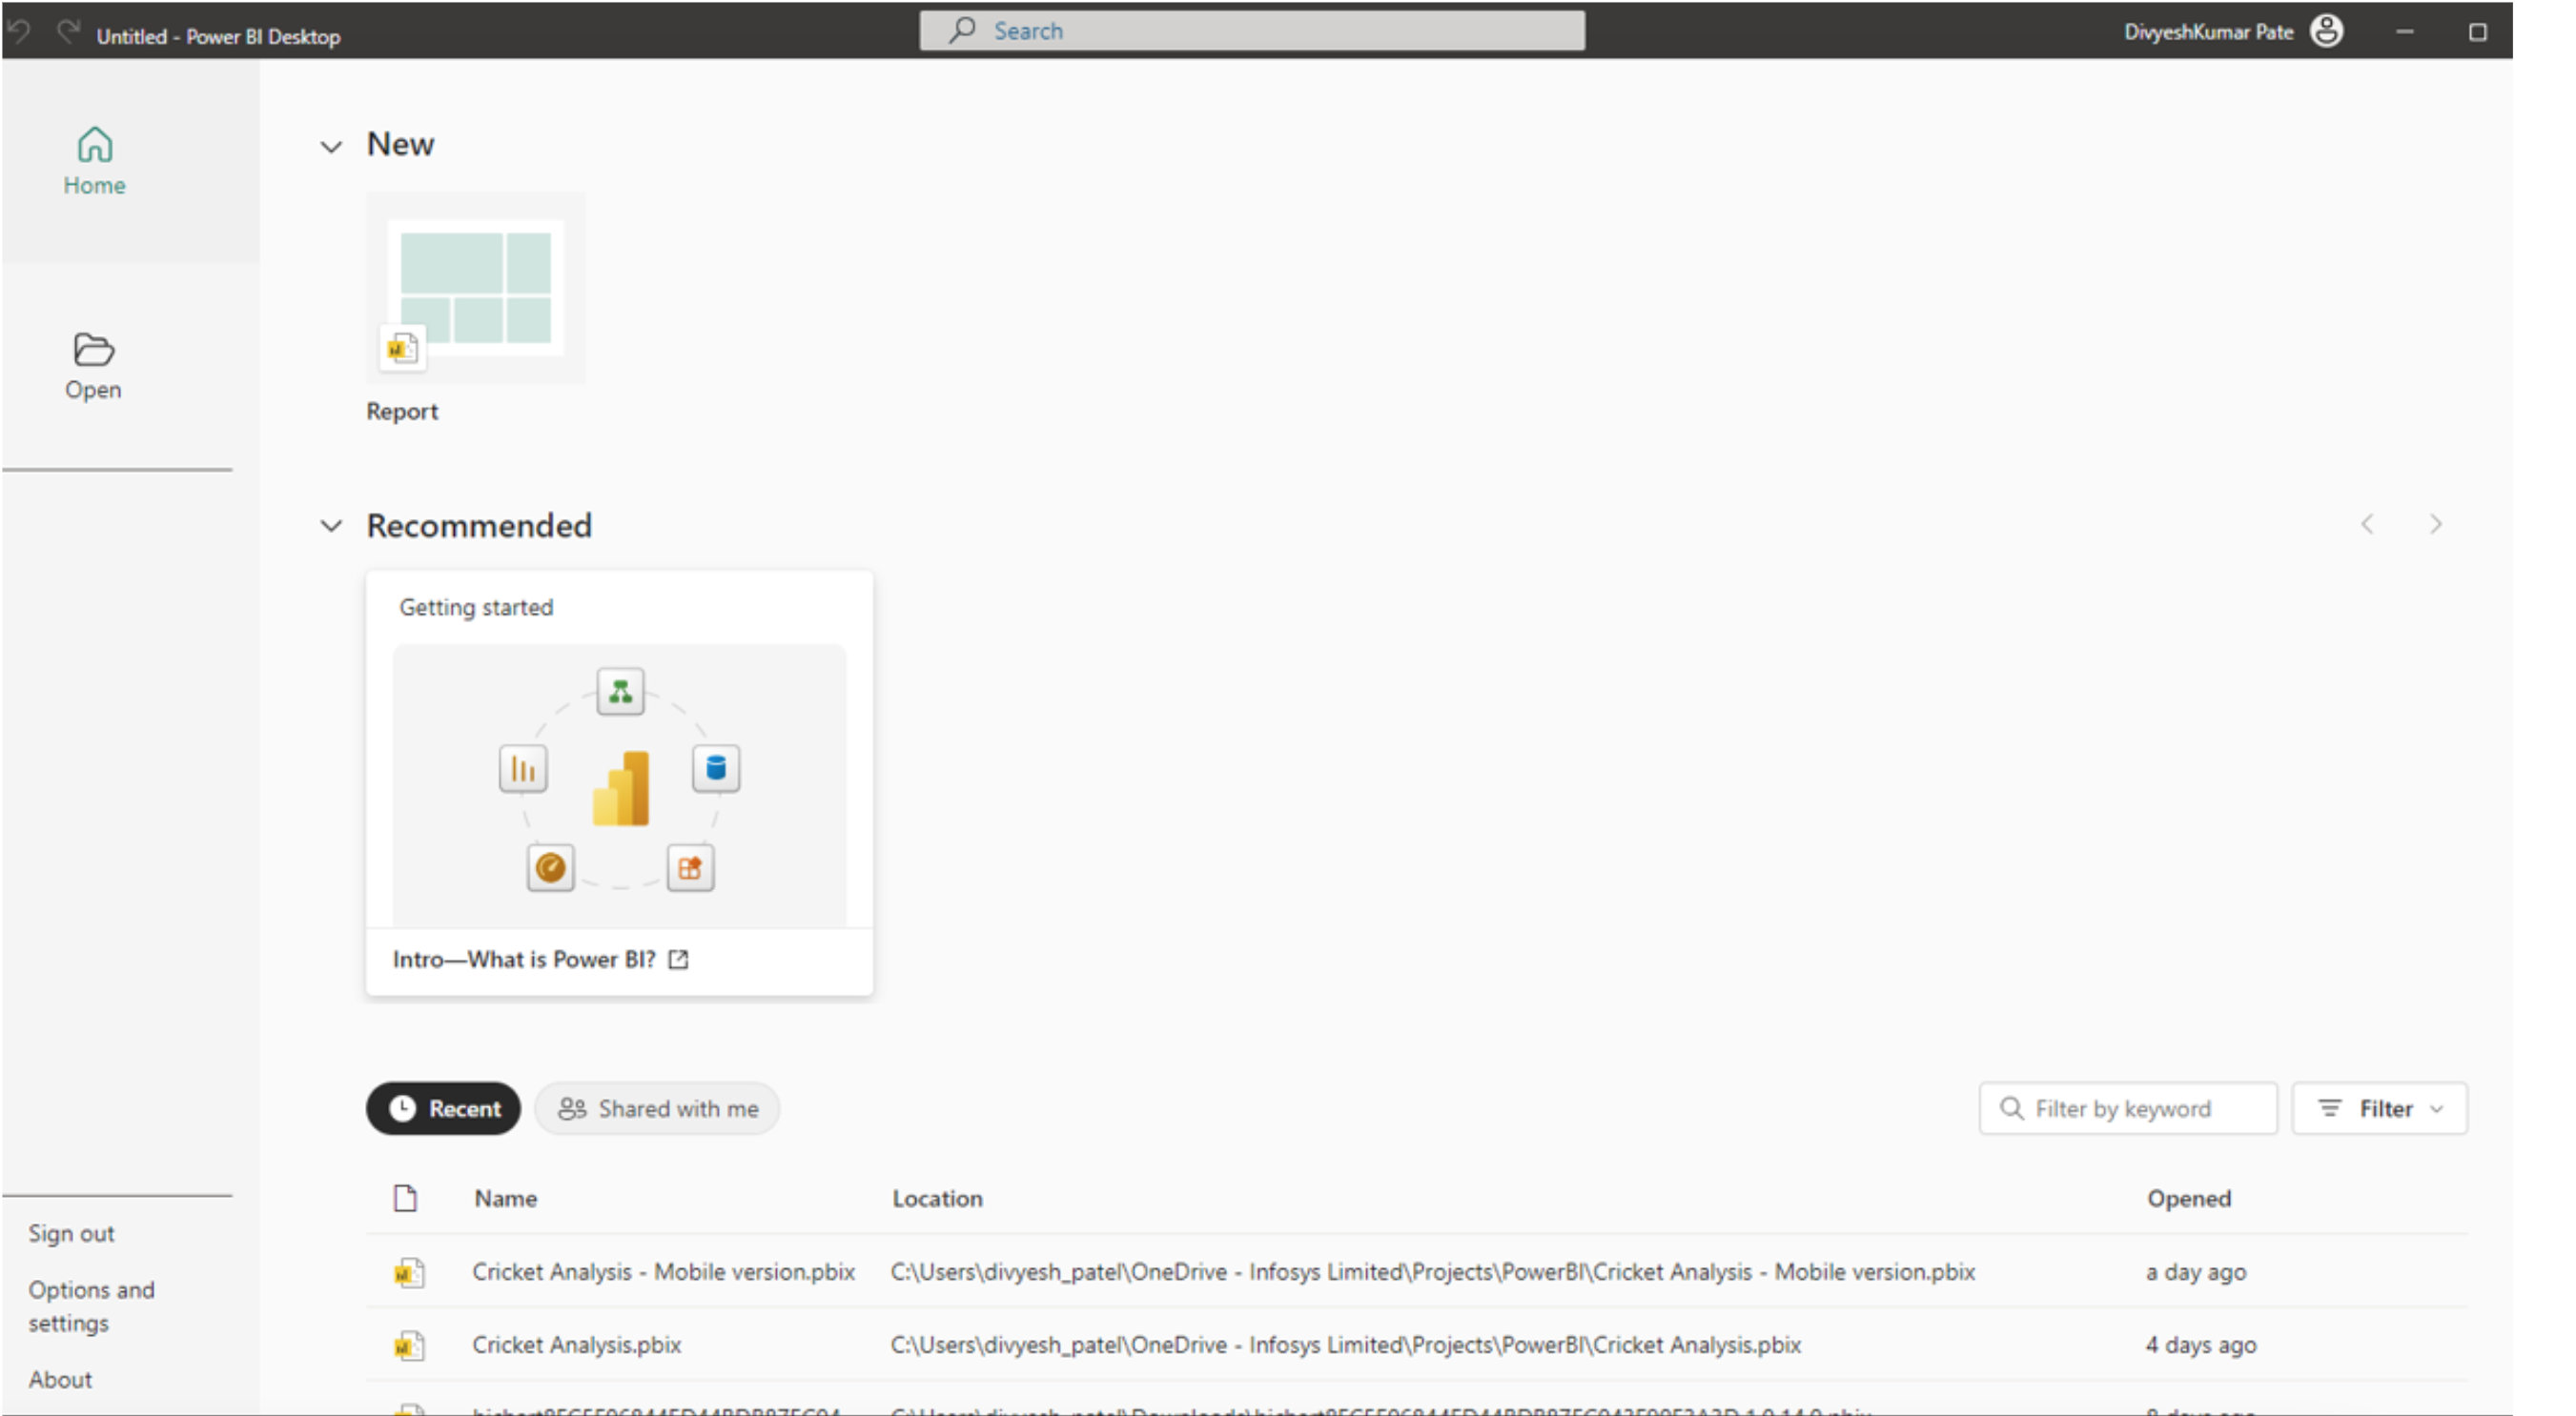Click previous arrow in Recommended carousel

point(2367,524)
